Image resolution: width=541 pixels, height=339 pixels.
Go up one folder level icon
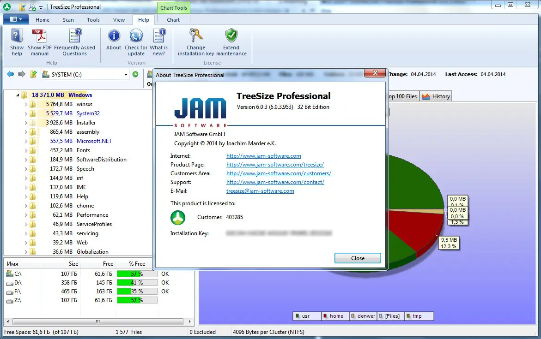coord(33,74)
